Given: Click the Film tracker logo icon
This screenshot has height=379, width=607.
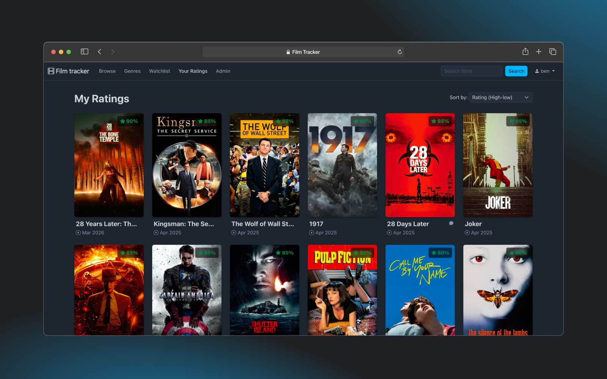Looking at the screenshot, I should (x=51, y=71).
